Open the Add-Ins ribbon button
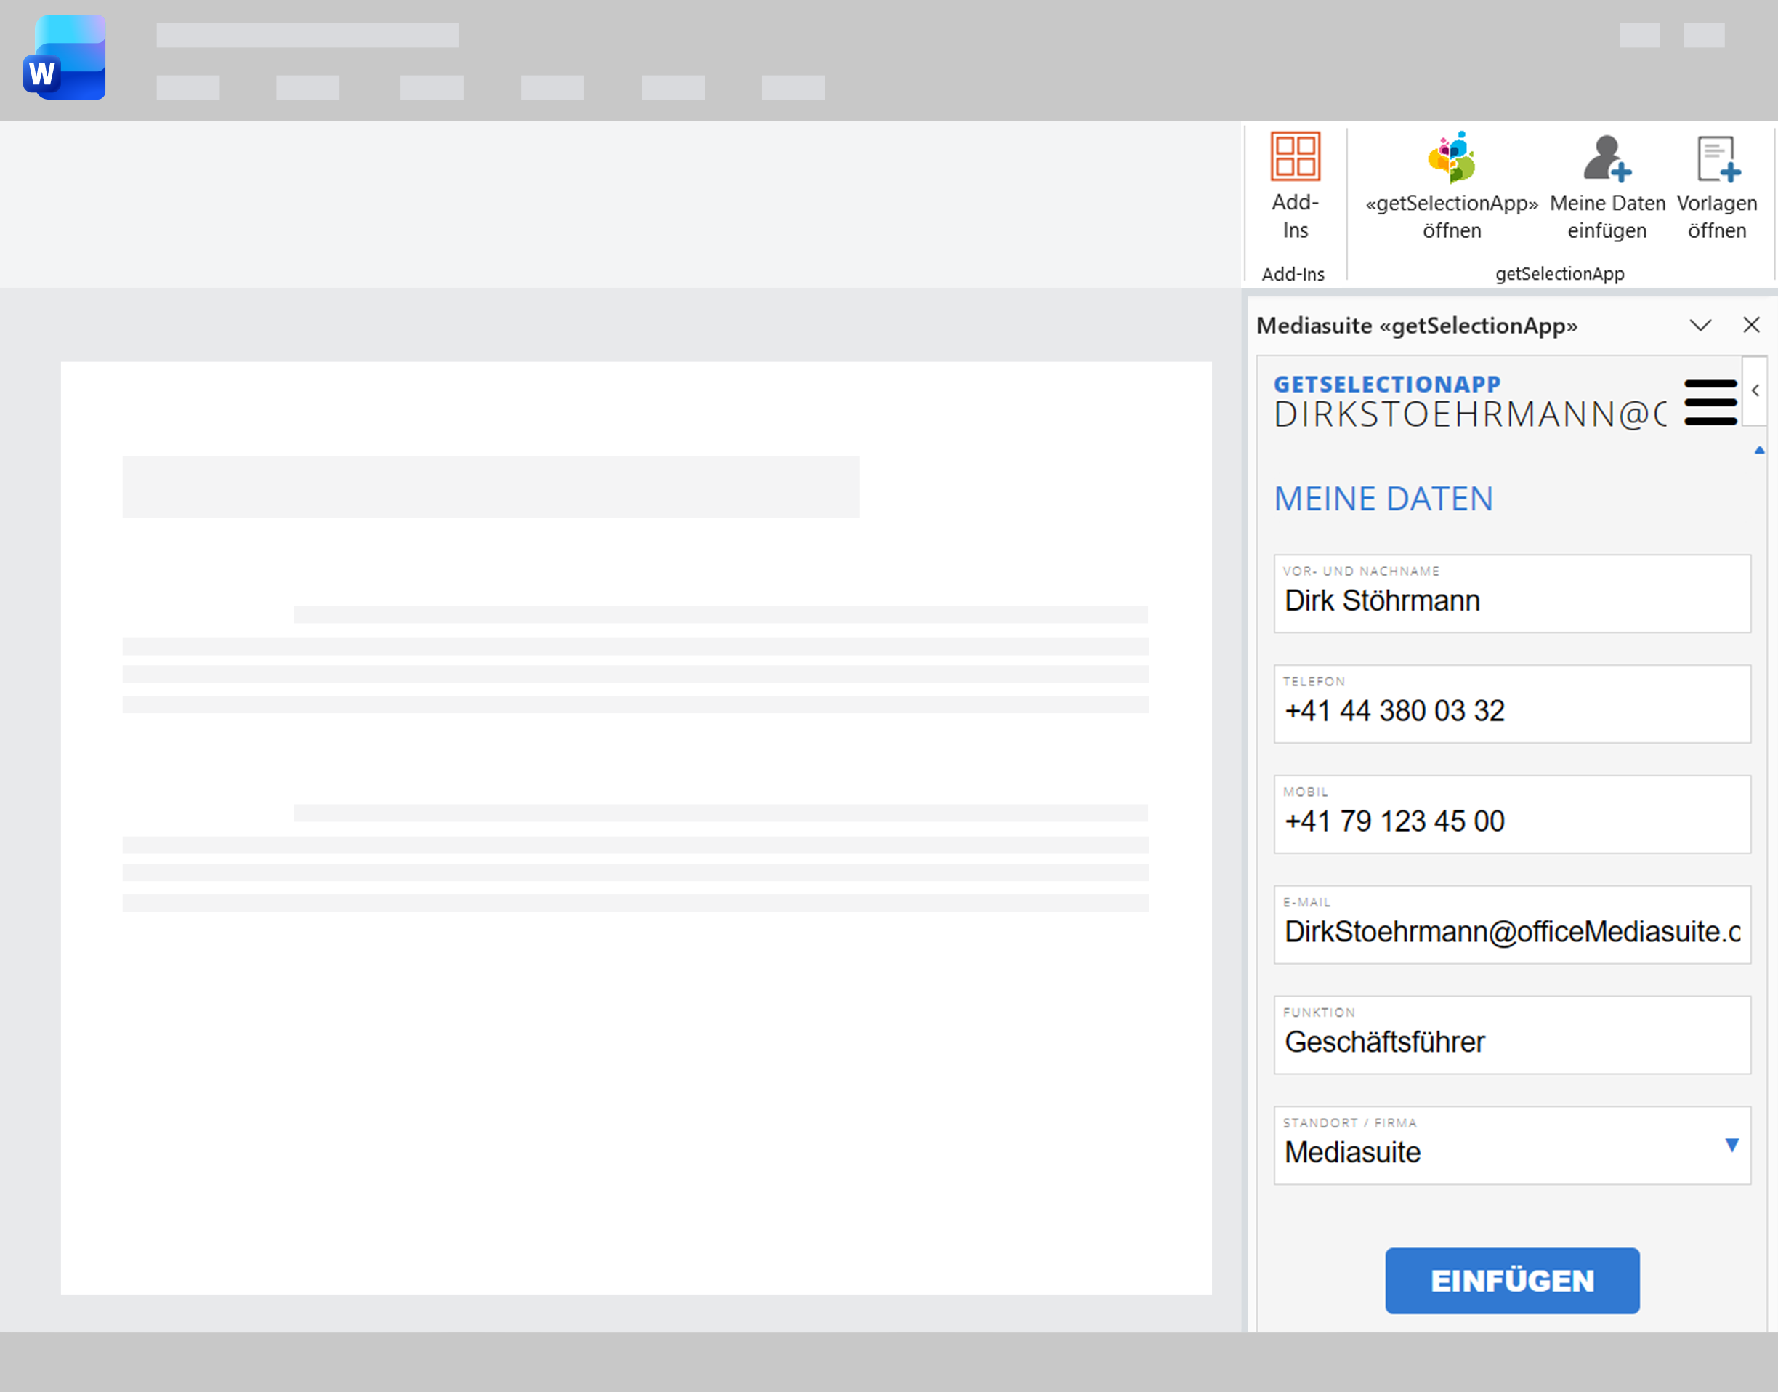Screen dimensions: 1778x1392 tap(1294, 186)
